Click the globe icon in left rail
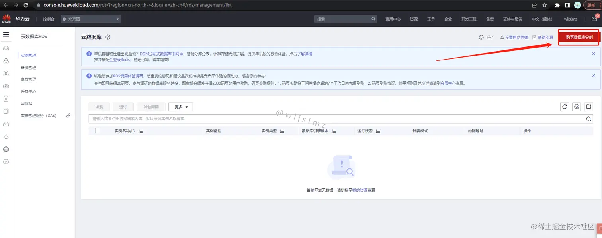Screen dimensions: 602x238 point(6,149)
